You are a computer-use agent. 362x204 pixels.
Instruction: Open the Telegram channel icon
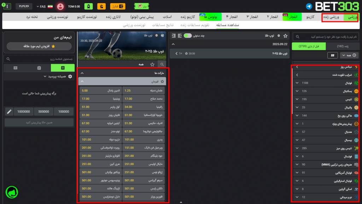coord(309,6)
